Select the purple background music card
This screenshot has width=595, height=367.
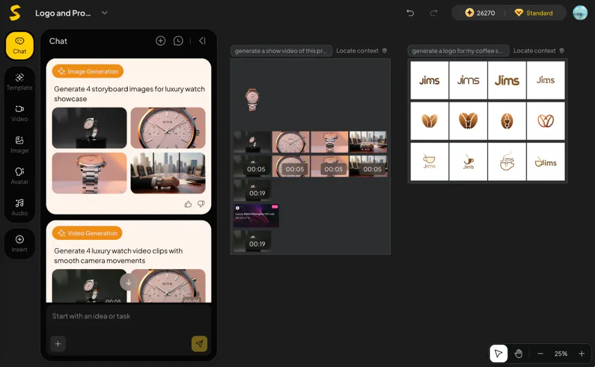[x=256, y=216]
